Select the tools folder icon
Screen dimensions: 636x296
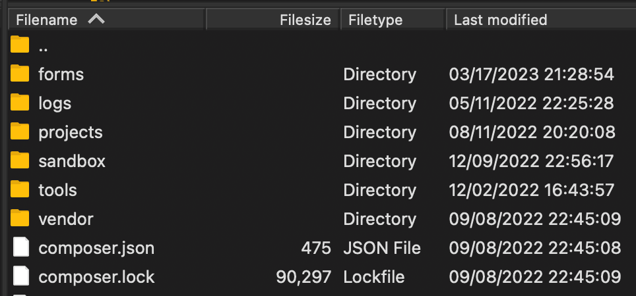20,189
